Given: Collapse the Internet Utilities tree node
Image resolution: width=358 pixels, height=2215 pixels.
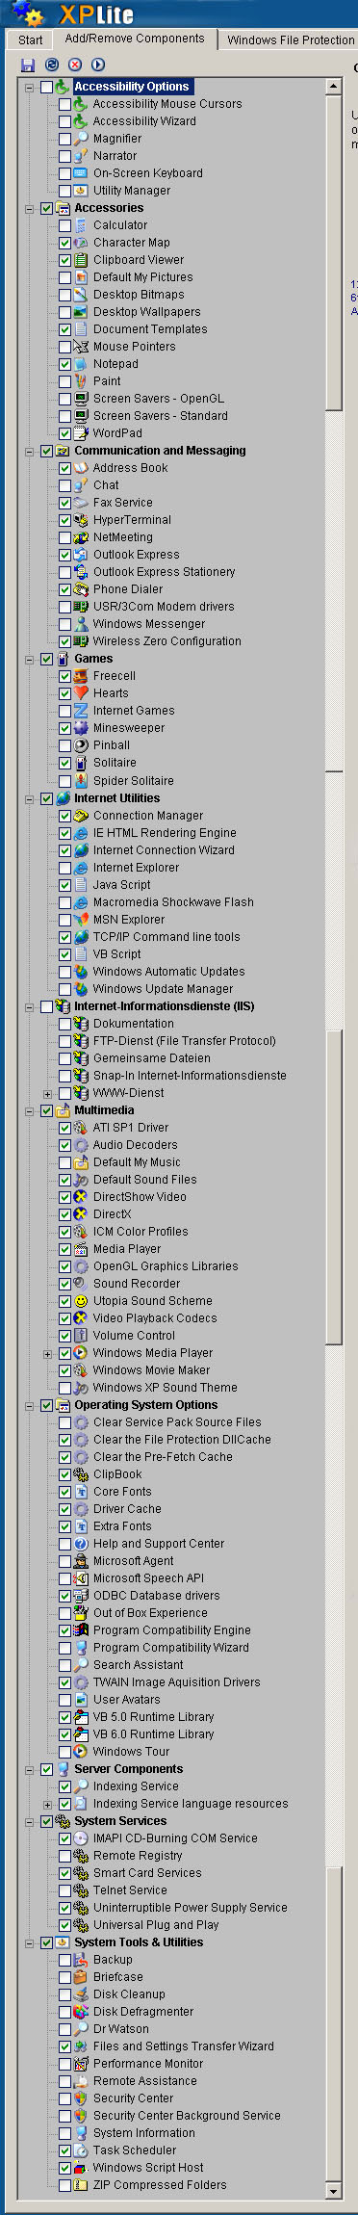Looking at the screenshot, I should [29, 798].
